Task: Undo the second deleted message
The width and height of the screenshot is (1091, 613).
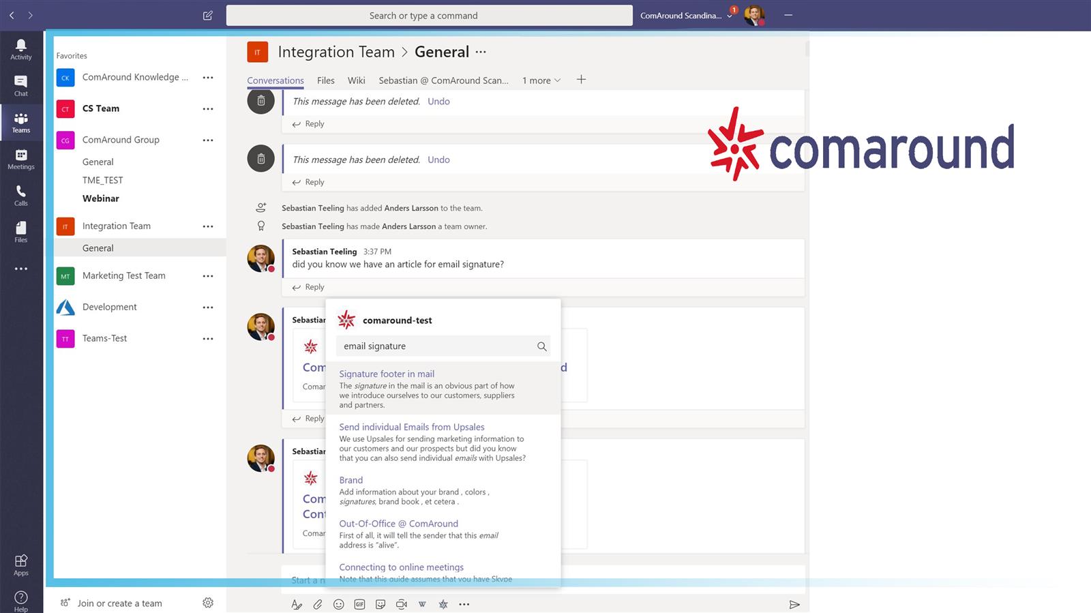Action: pos(438,160)
